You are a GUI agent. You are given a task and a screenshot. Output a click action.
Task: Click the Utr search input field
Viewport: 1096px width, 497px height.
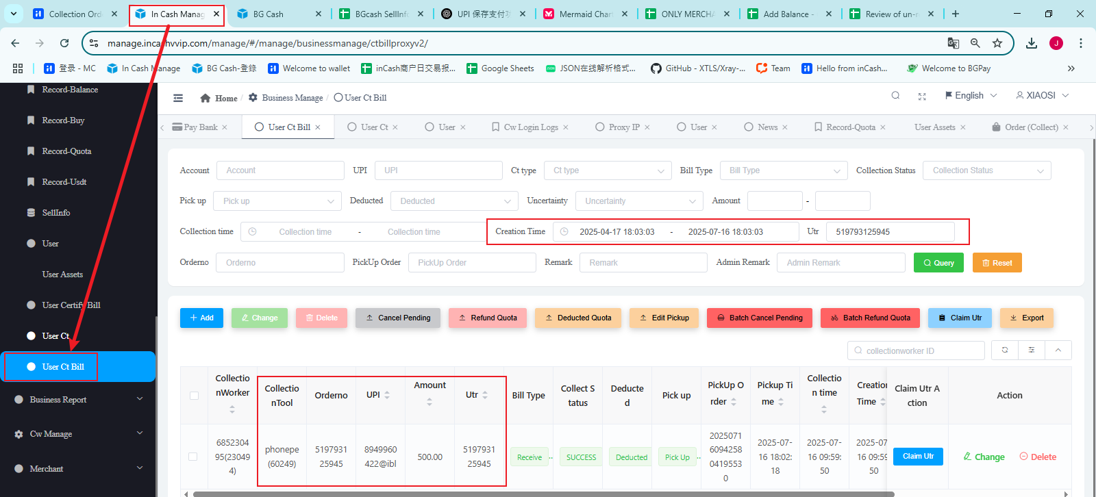(890, 232)
